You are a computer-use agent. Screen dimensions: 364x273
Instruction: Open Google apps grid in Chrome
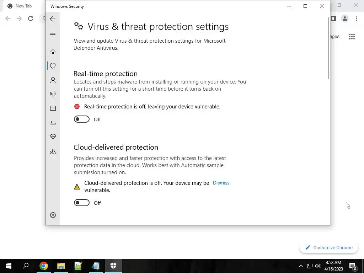click(x=352, y=37)
